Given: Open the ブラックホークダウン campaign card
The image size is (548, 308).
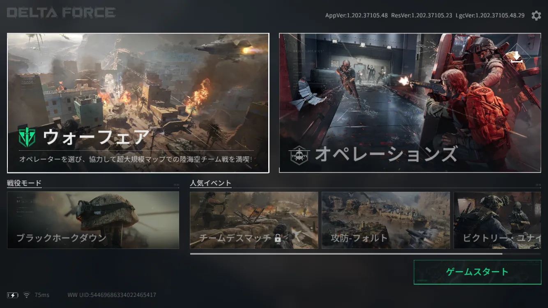Looking at the screenshot, I should click(93, 220).
